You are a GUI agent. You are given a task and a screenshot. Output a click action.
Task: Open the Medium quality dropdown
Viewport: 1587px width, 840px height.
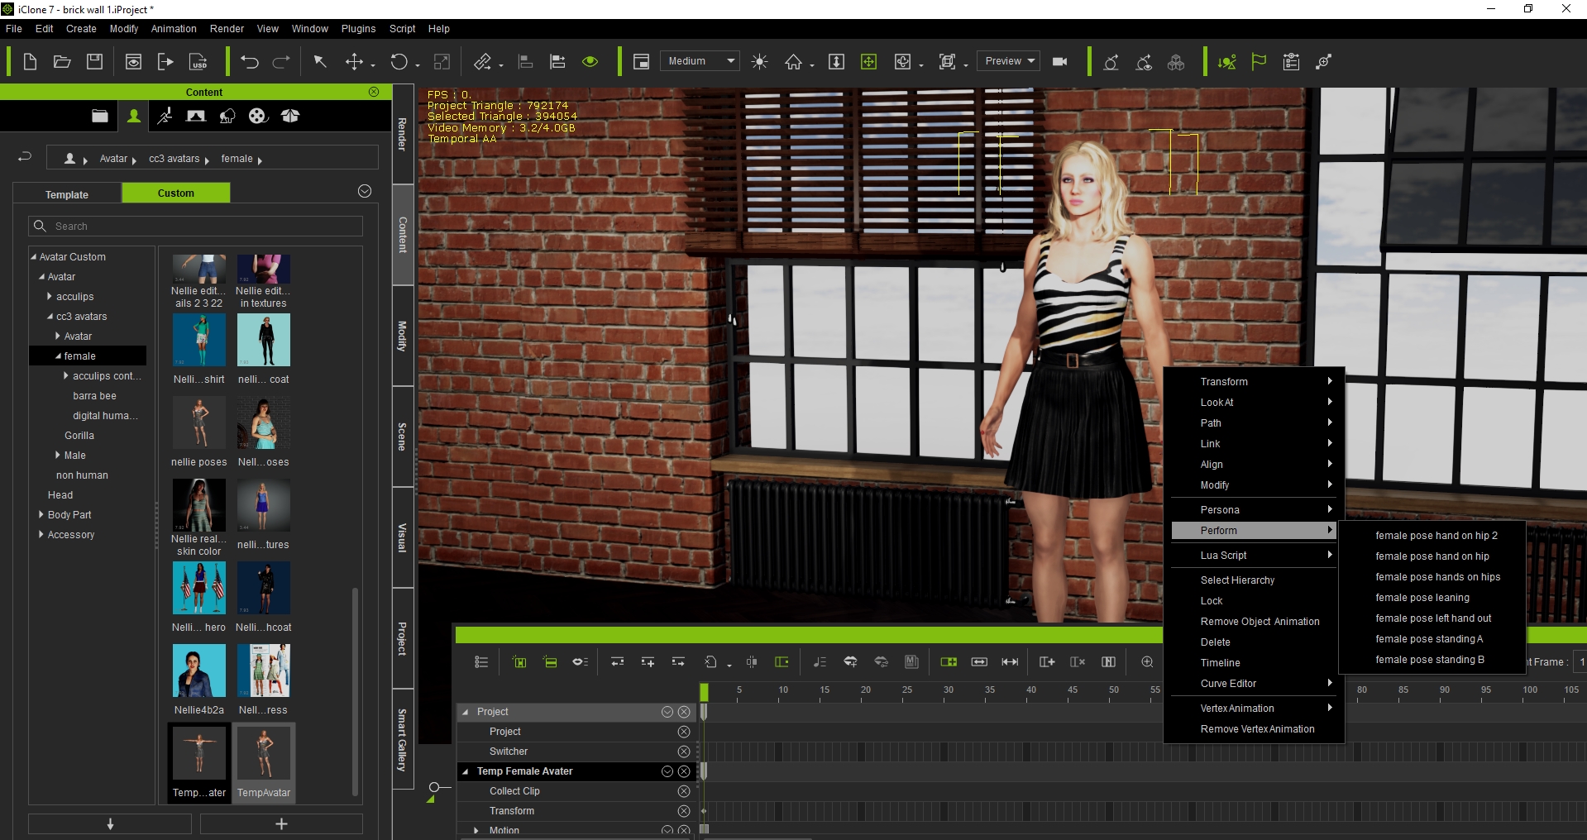tap(700, 61)
